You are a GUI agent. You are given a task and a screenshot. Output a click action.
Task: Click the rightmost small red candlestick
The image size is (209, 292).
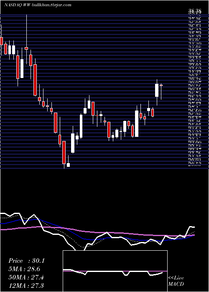tap(161, 85)
